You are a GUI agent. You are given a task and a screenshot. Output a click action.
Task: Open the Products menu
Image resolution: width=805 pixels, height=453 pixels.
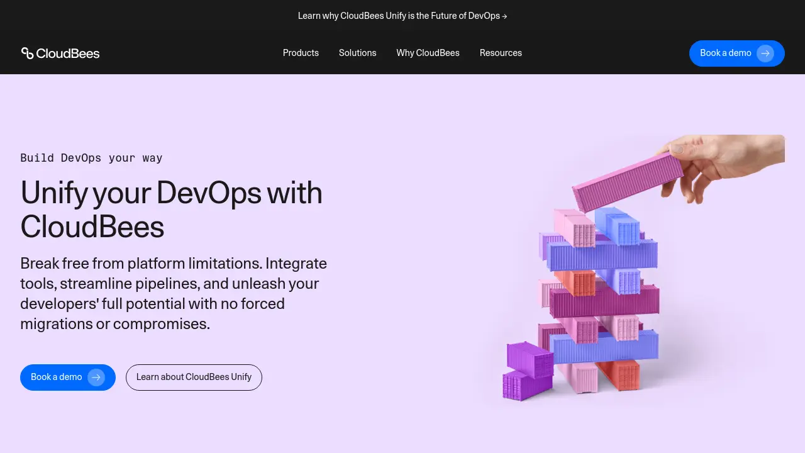301,53
